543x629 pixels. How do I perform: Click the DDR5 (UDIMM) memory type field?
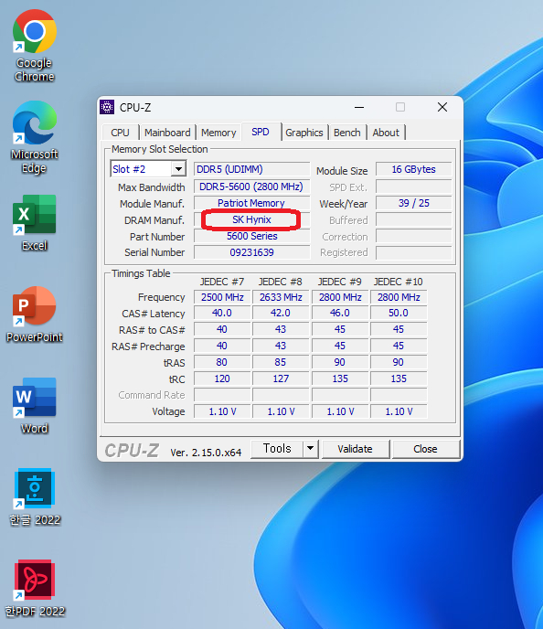pyautogui.click(x=252, y=169)
